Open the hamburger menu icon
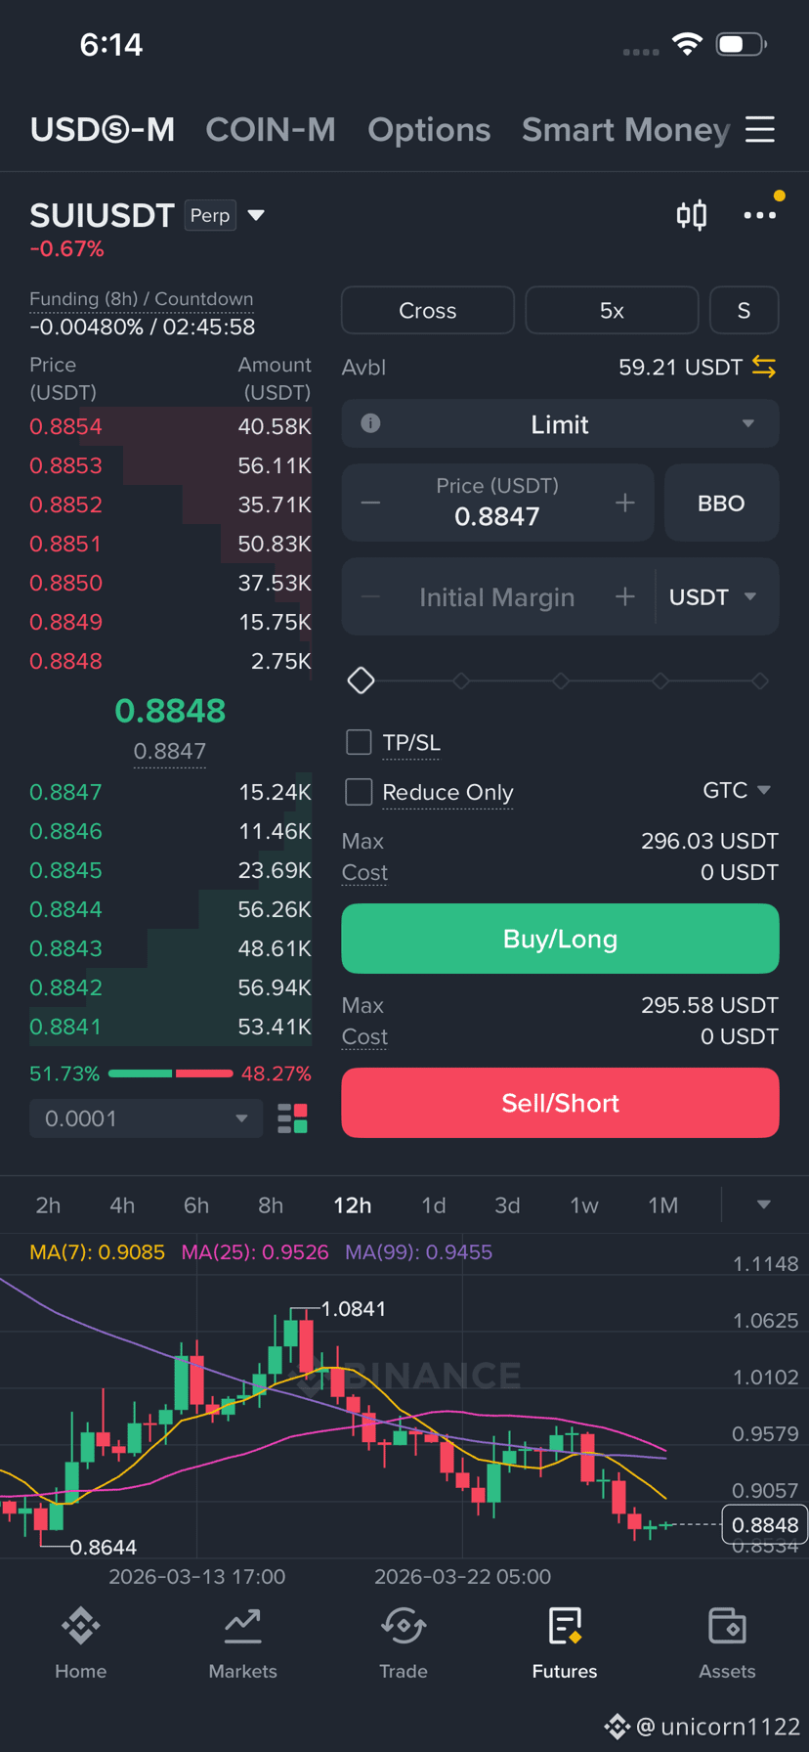 click(760, 130)
